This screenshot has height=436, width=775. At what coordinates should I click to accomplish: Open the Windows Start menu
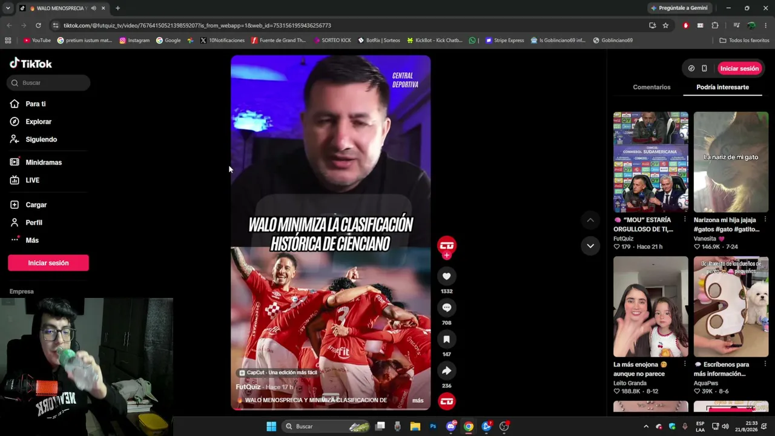pos(271,426)
